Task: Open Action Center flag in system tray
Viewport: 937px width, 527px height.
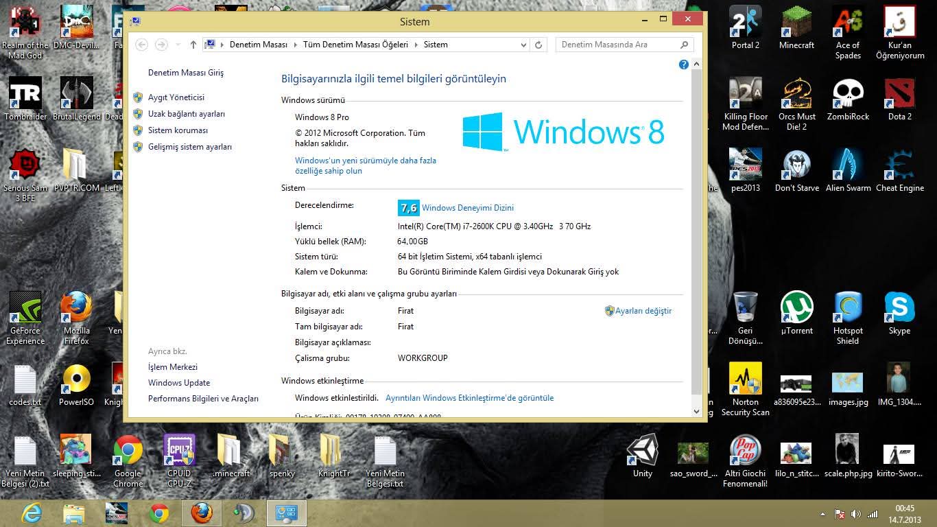Action: [839, 514]
